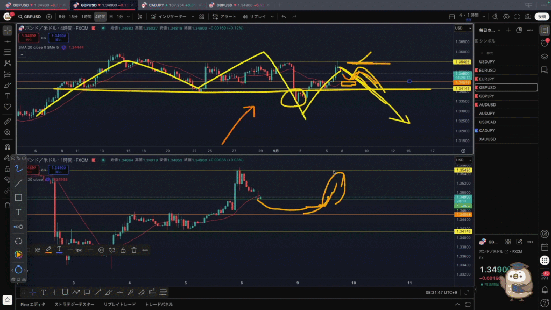Expand the time interval dropdown arrow
Image resolution: width=551 pixels, height=310 pixels.
pos(128,17)
